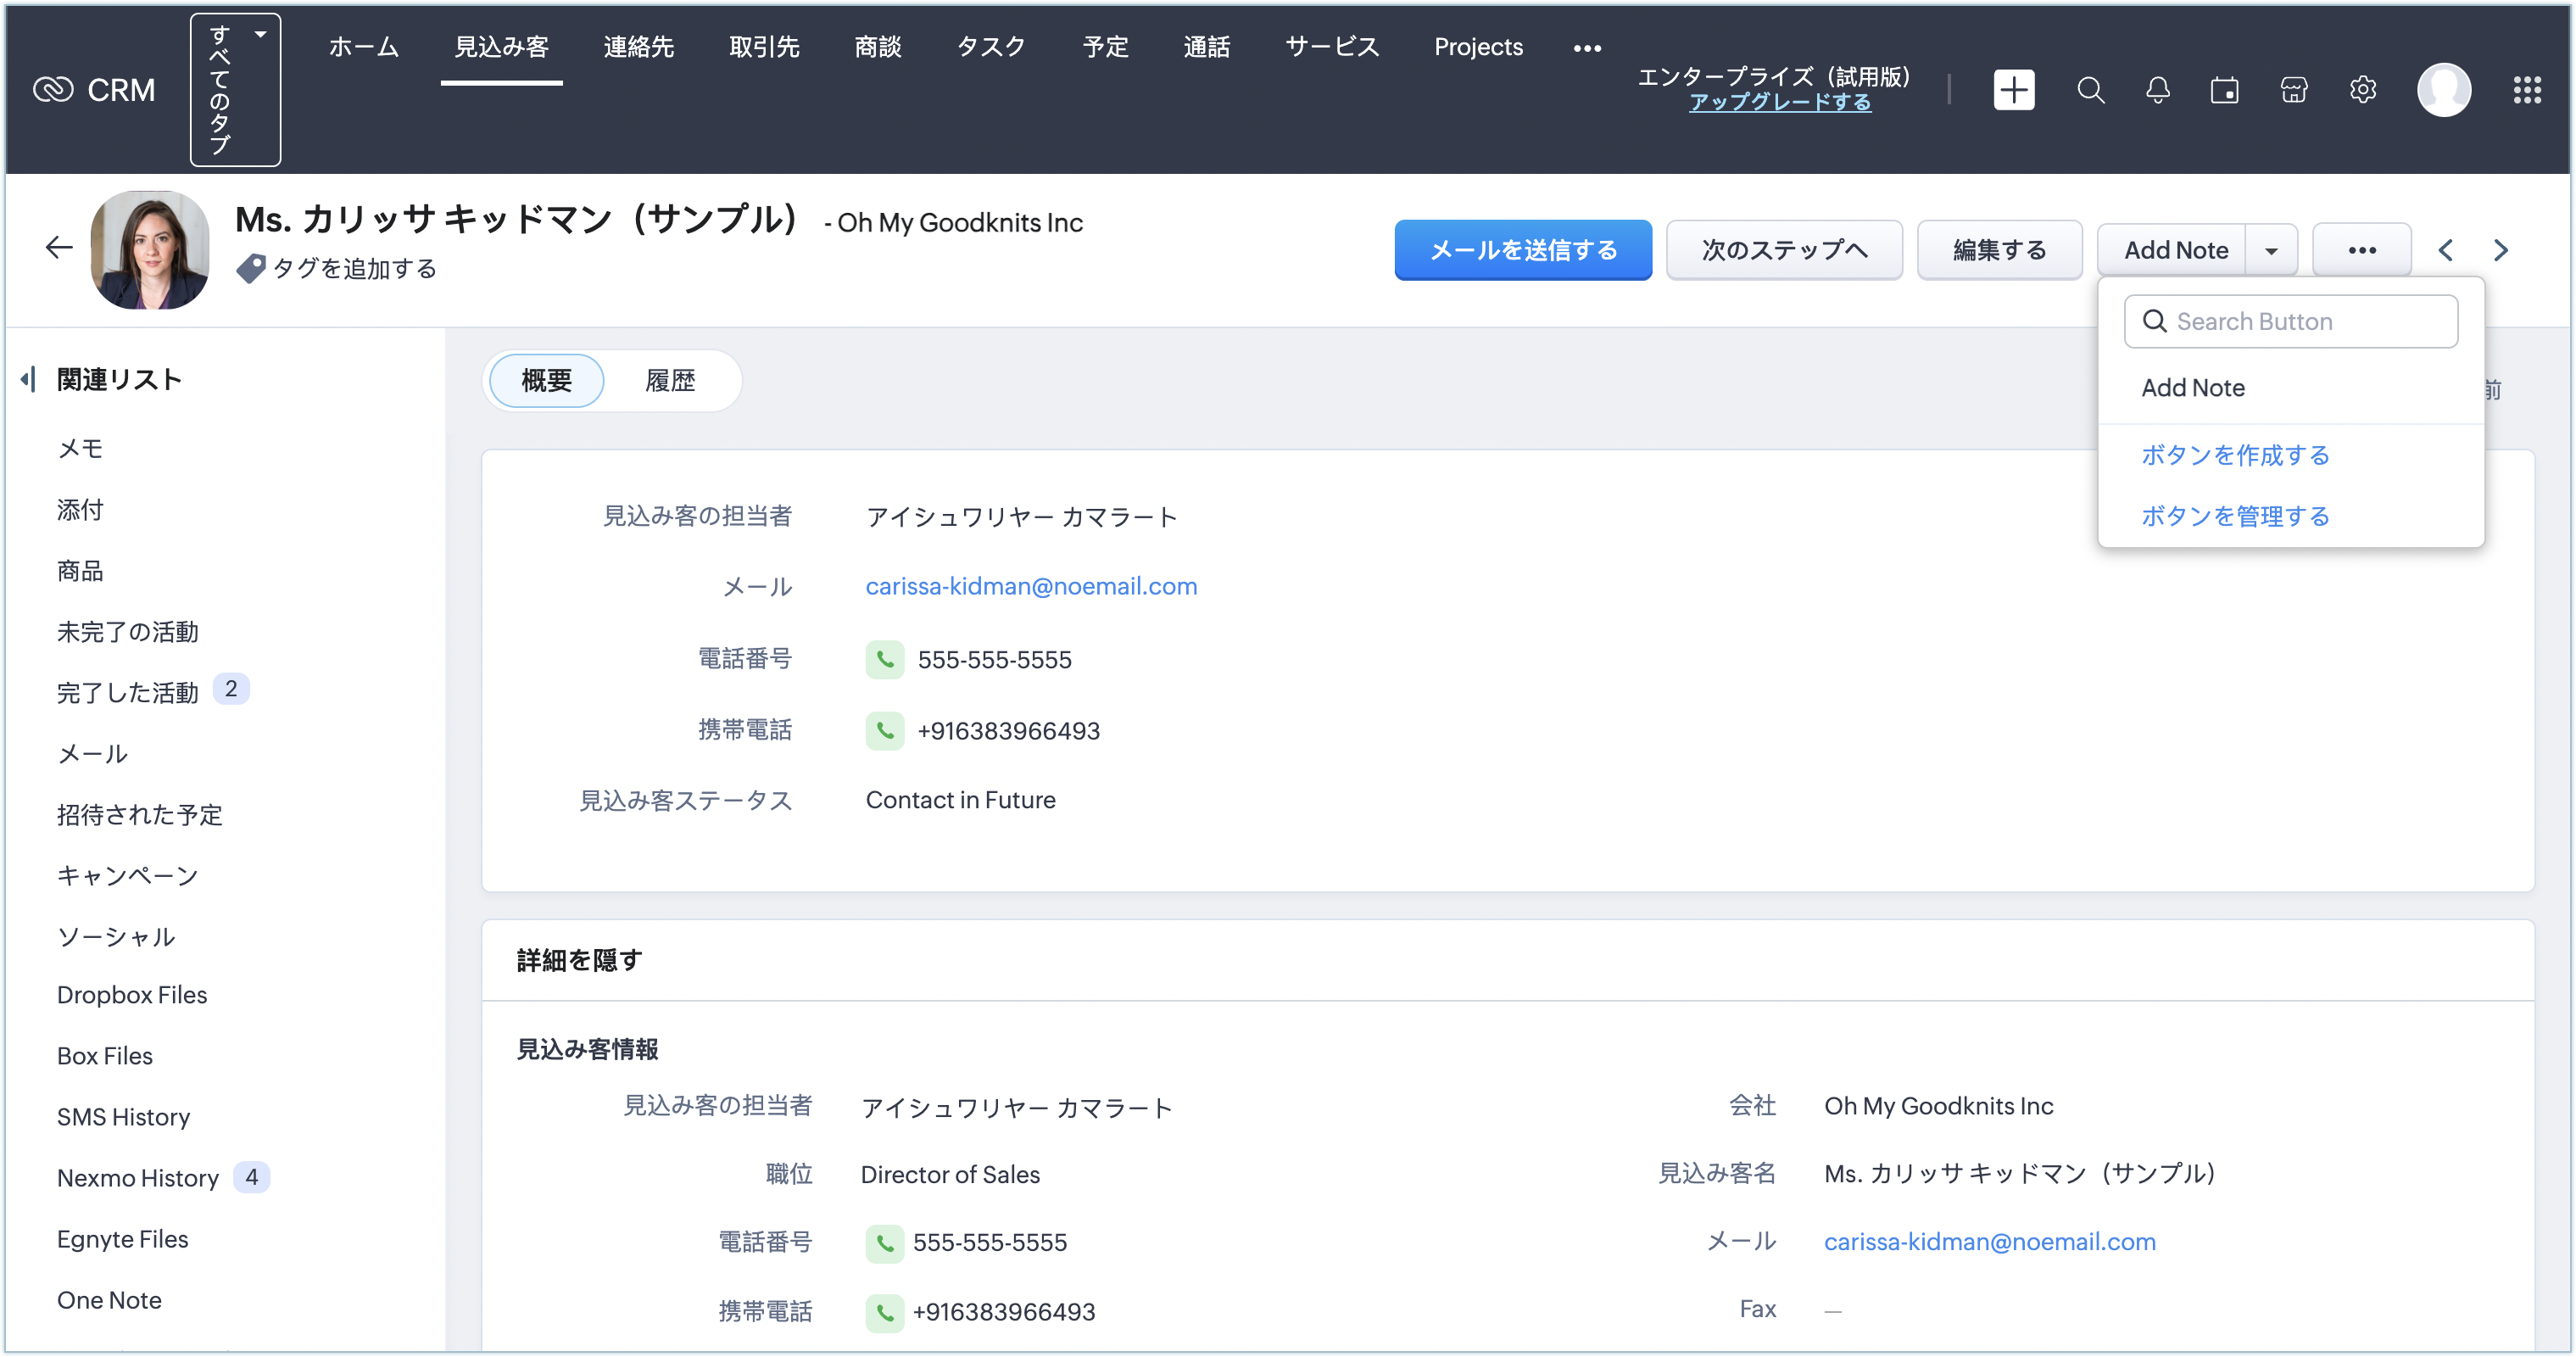Click call icon for 電話番号 in 見込み客情報 section
This screenshot has width=2576, height=1357.
point(885,1243)
